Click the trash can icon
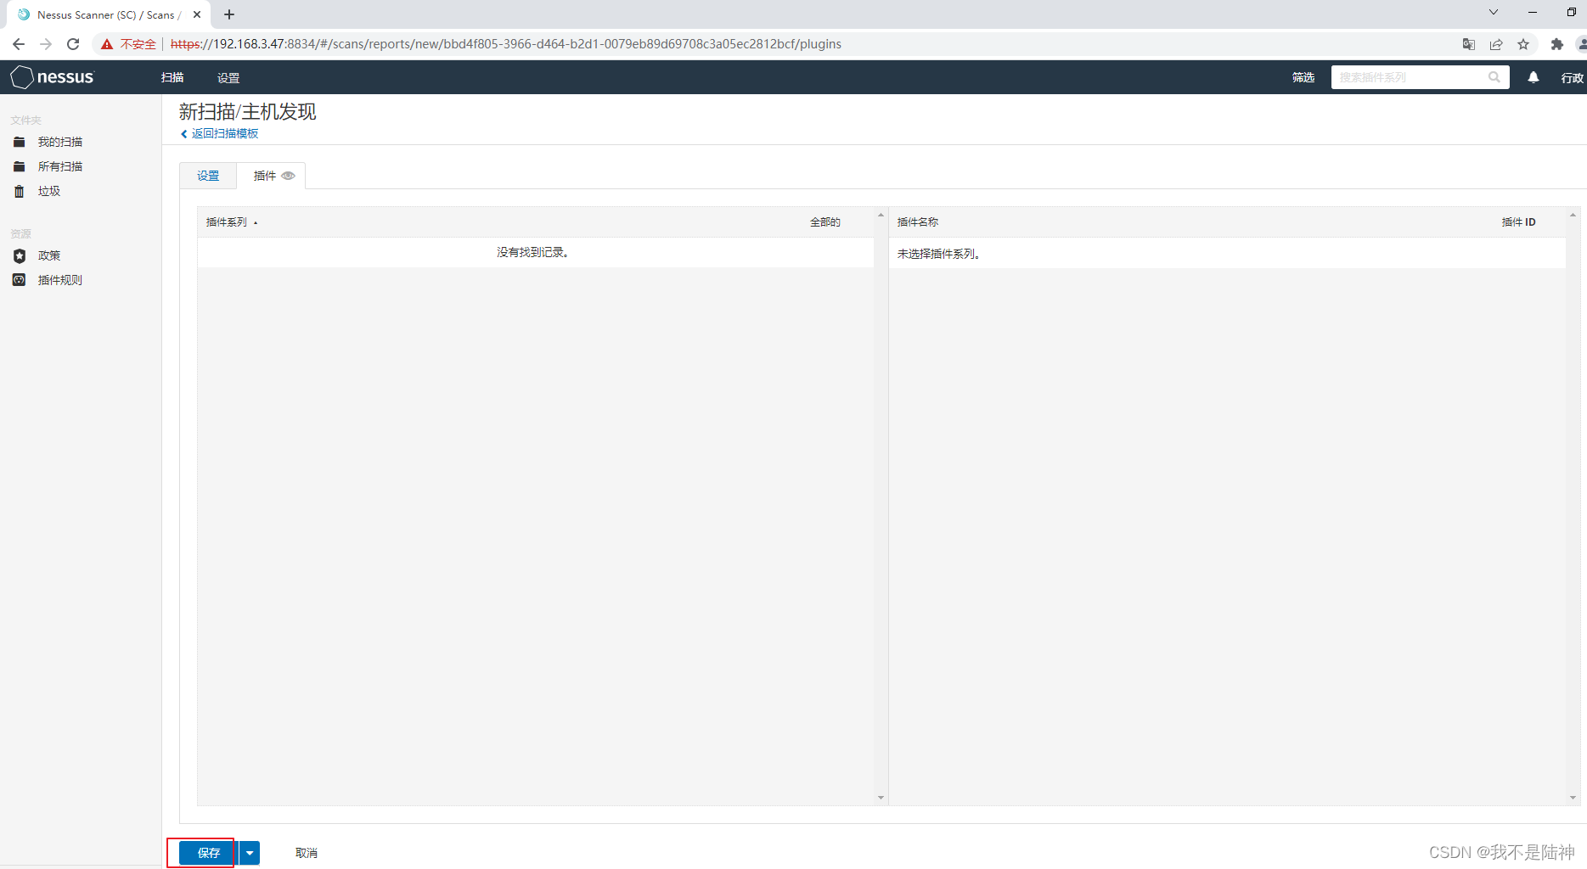The width and height of the screenshot is (1587, 869). coord(19,191)
